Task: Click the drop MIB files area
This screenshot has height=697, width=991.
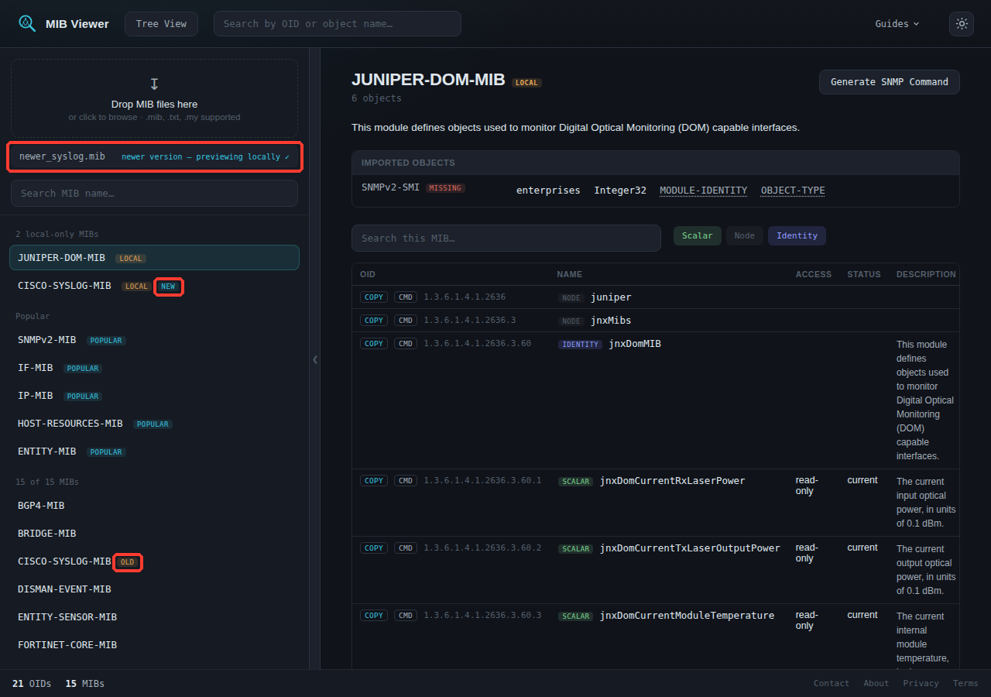Action: coord(154,98)
